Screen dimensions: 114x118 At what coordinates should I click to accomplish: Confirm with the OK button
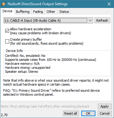(88, 113)
